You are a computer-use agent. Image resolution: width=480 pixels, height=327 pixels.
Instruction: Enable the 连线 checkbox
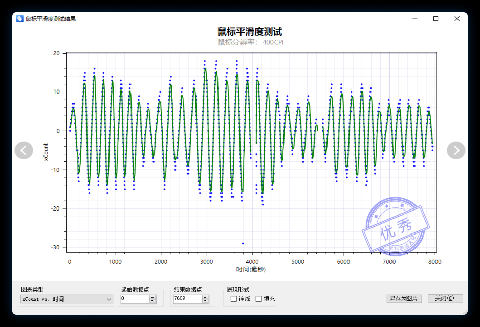coord(233,299)
